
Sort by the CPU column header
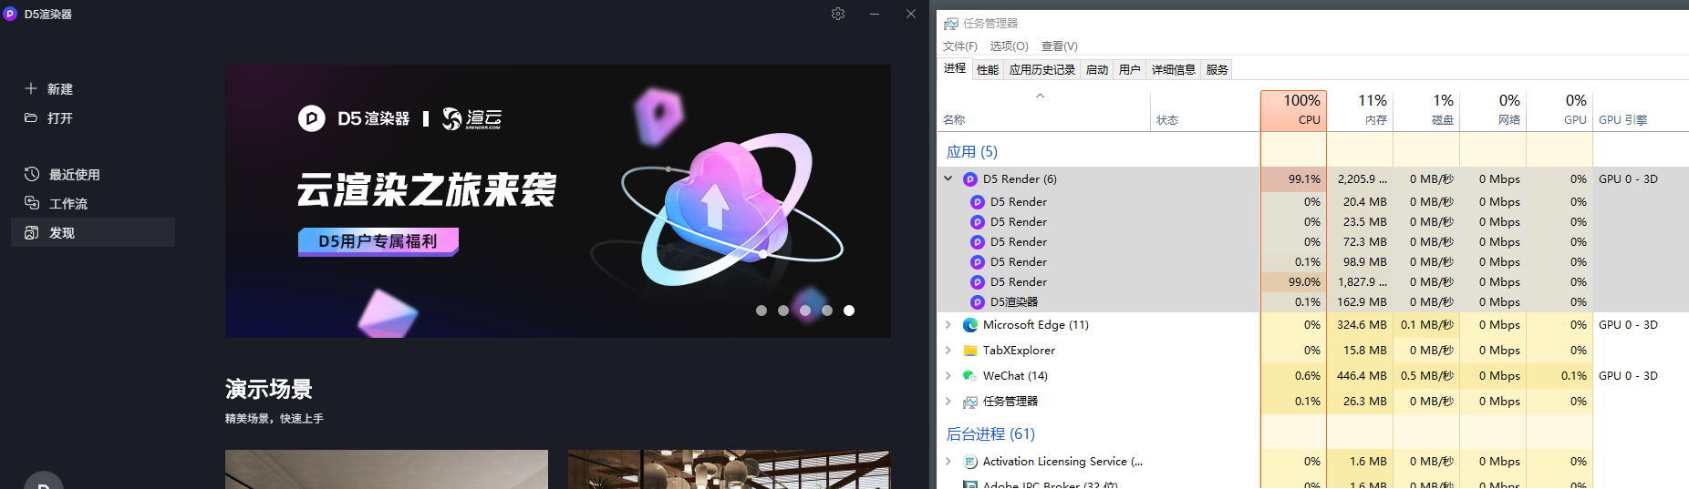tap(1293, 110)
